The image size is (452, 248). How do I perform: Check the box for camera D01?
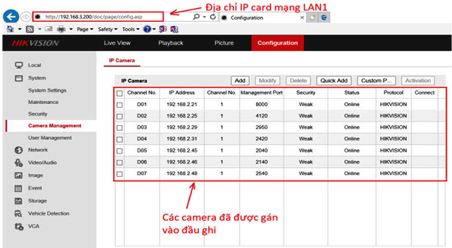(x=120, y=105)
